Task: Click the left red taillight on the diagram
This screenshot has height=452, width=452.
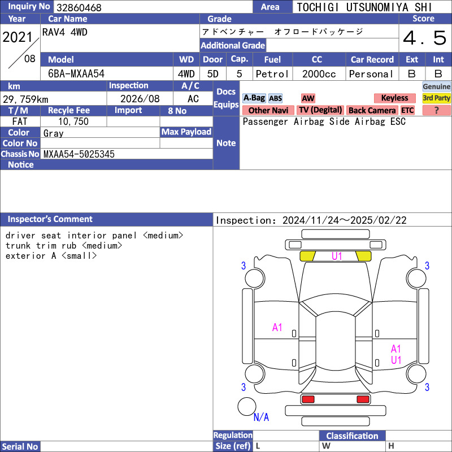Action: coord(308,399)
